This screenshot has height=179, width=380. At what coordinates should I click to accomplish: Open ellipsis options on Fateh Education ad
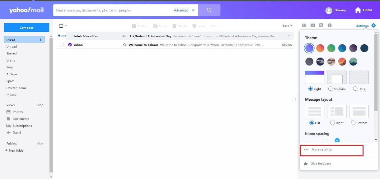(290, 36)
